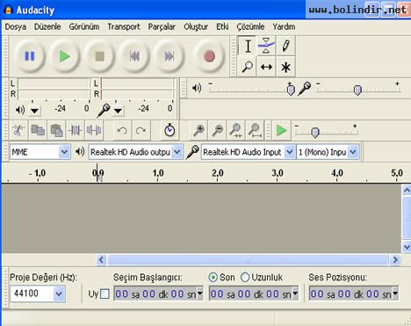
Task: Click the Fit Selection zoom icon
Action: pos(236,130)
